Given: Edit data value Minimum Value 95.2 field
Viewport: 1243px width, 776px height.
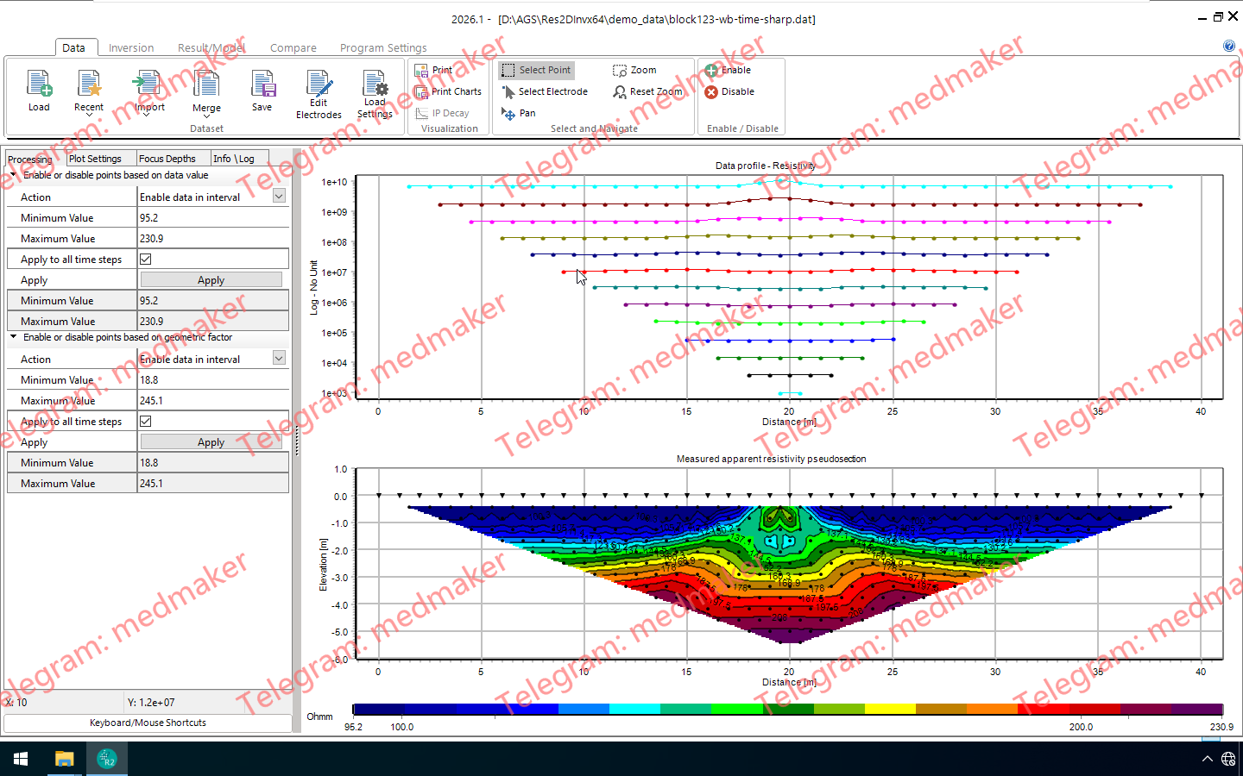Looking at the screenshot, I should [213, 218].
